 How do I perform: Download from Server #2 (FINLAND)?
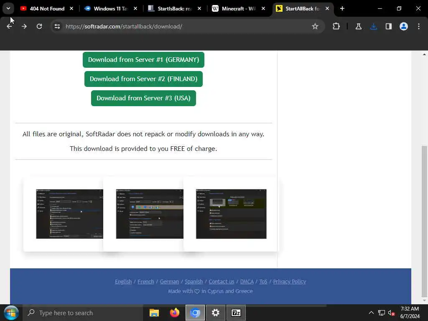[x=144, y=79]
